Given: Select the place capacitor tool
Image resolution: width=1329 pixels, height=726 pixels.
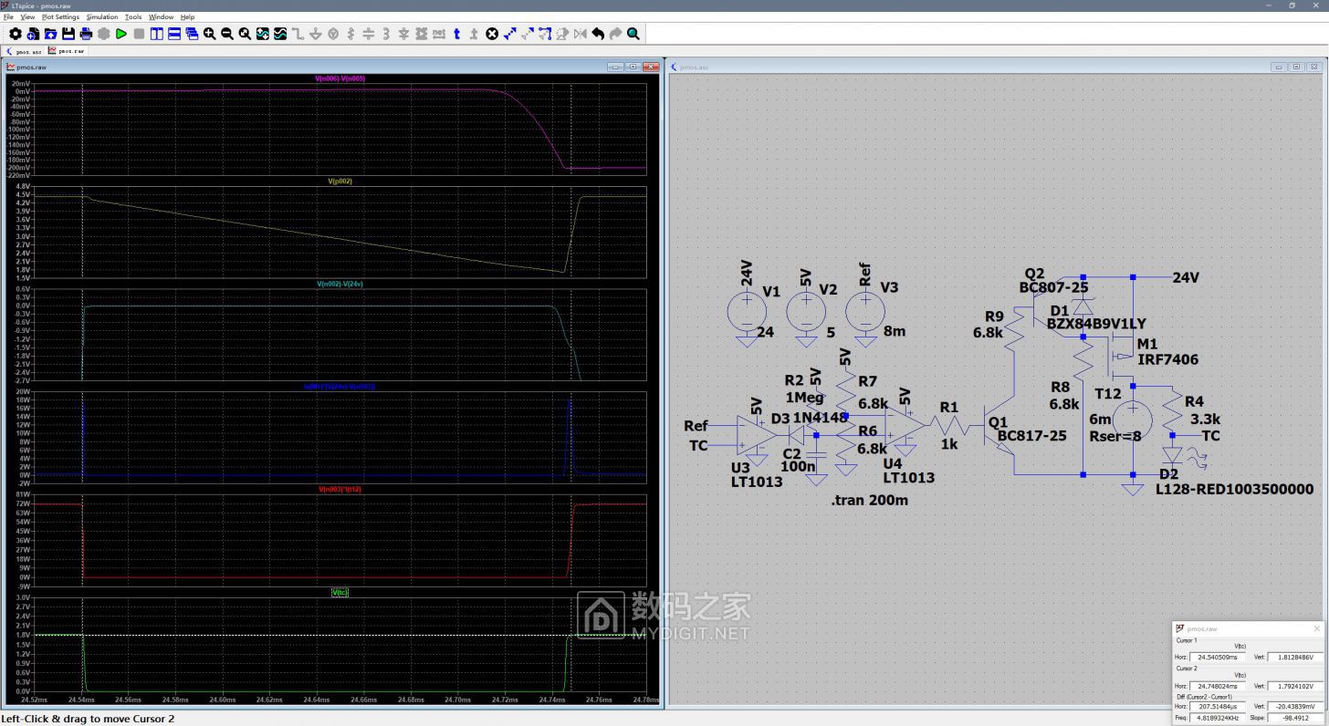Looking at the screenshot, I should point(369,34).
